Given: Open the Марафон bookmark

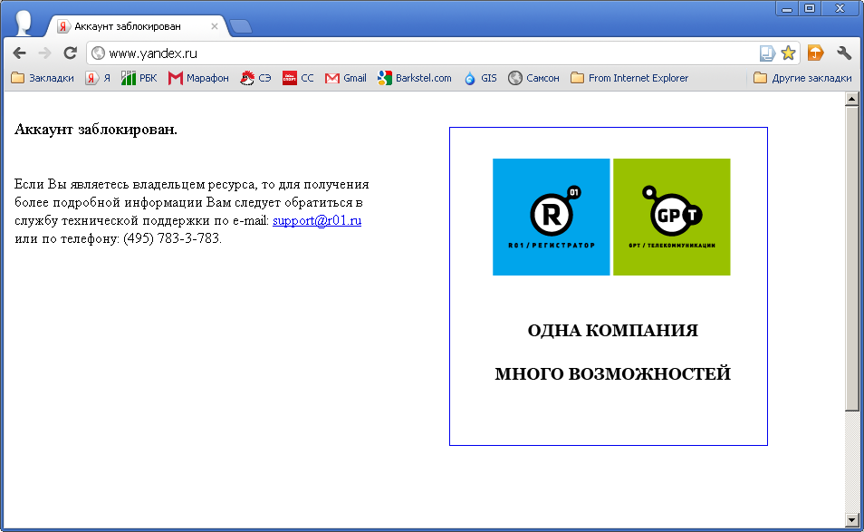Looking at the screenshot, I should click(x=198, y=78).
